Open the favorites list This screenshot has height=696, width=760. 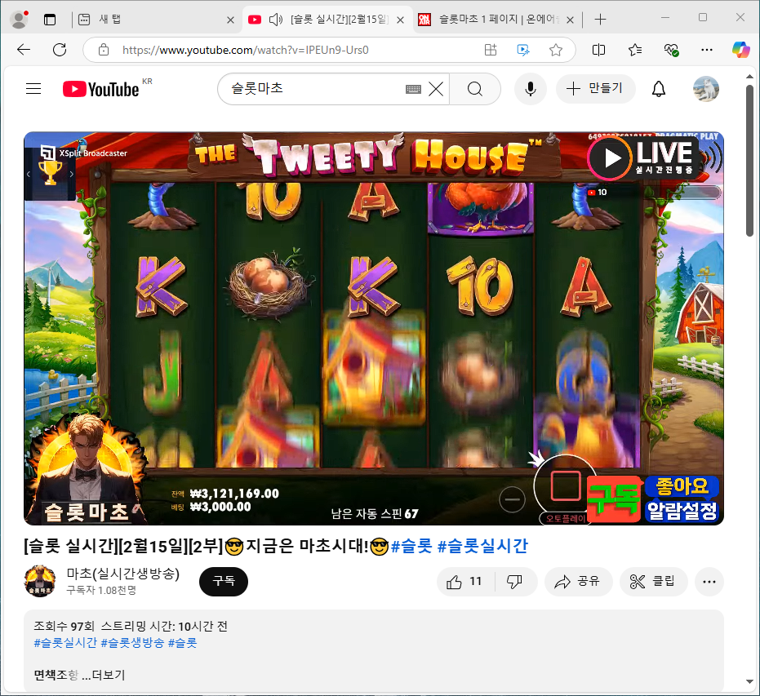point(635,50)
